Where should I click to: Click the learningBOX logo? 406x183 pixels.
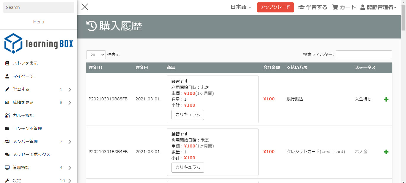point(39,44)
